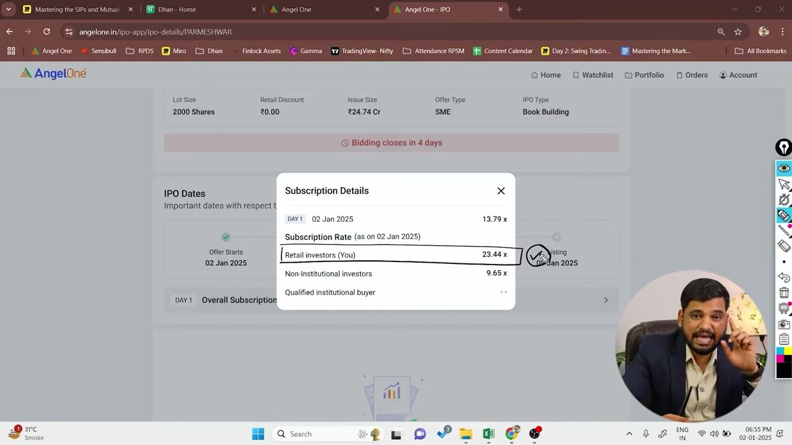Open OBS Studio from the taskbar
This screenshot has height=445, width=792.
[535, 434]
